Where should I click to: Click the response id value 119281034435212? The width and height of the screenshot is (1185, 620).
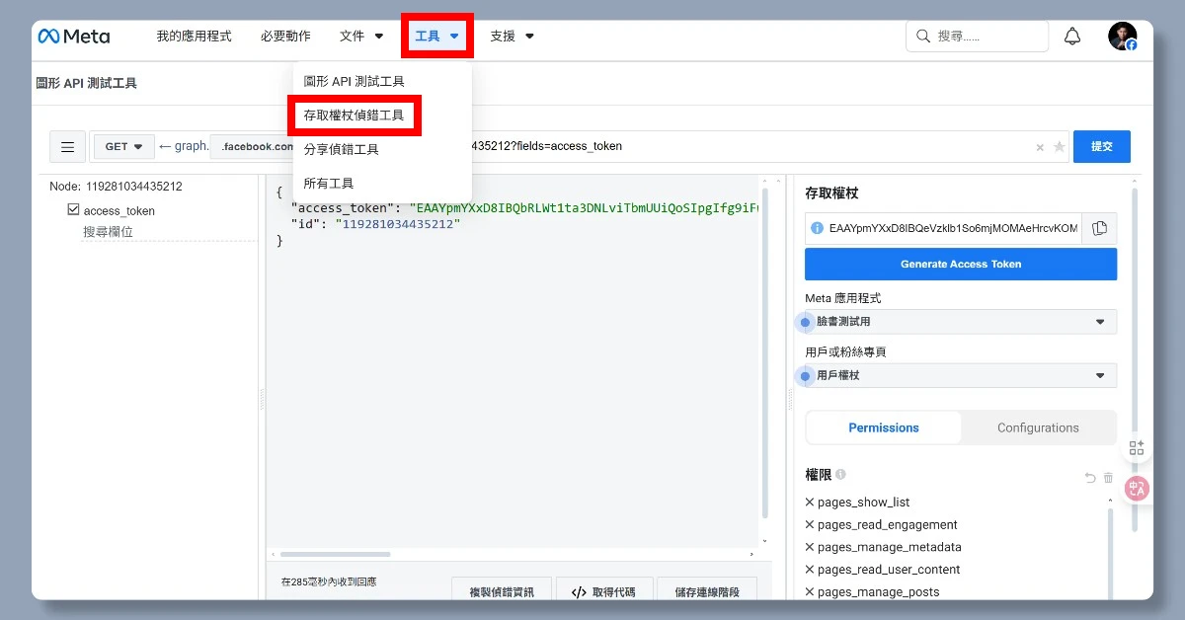[x=398, y=224]
